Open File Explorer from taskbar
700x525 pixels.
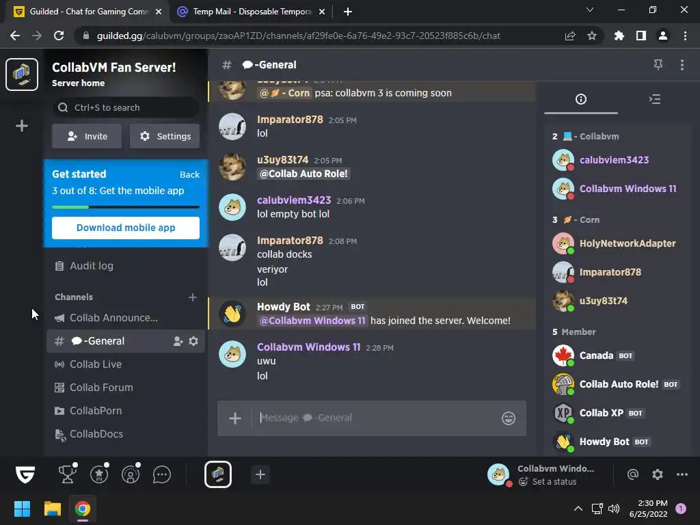click(x=52, y=509)
